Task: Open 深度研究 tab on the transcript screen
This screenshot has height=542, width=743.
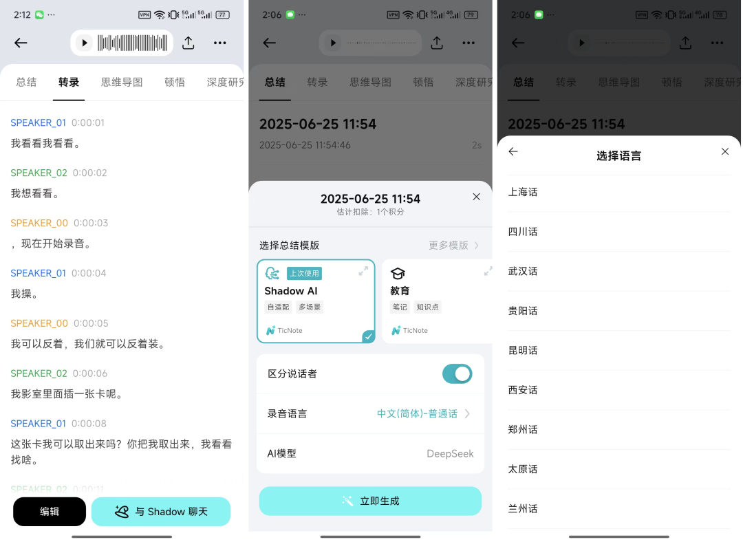Action: (226, 83)
